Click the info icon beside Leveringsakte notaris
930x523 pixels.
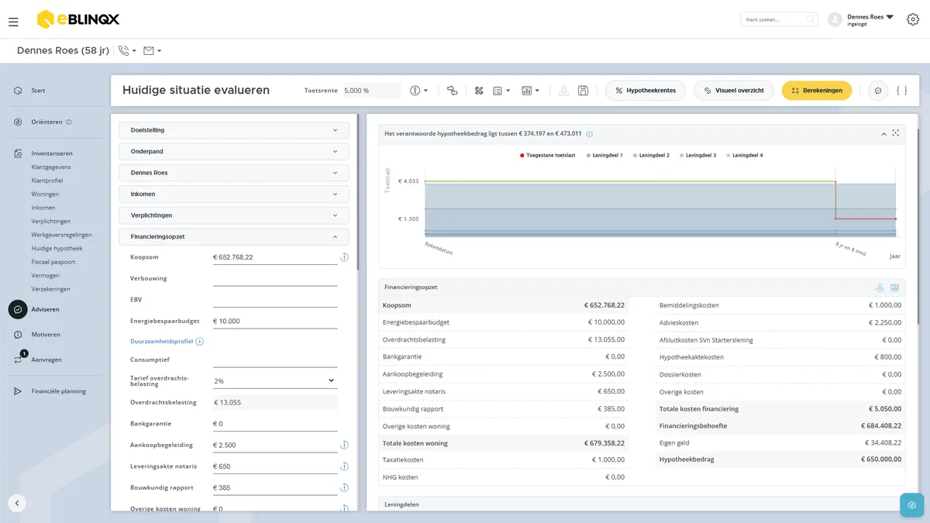point(344,466)
